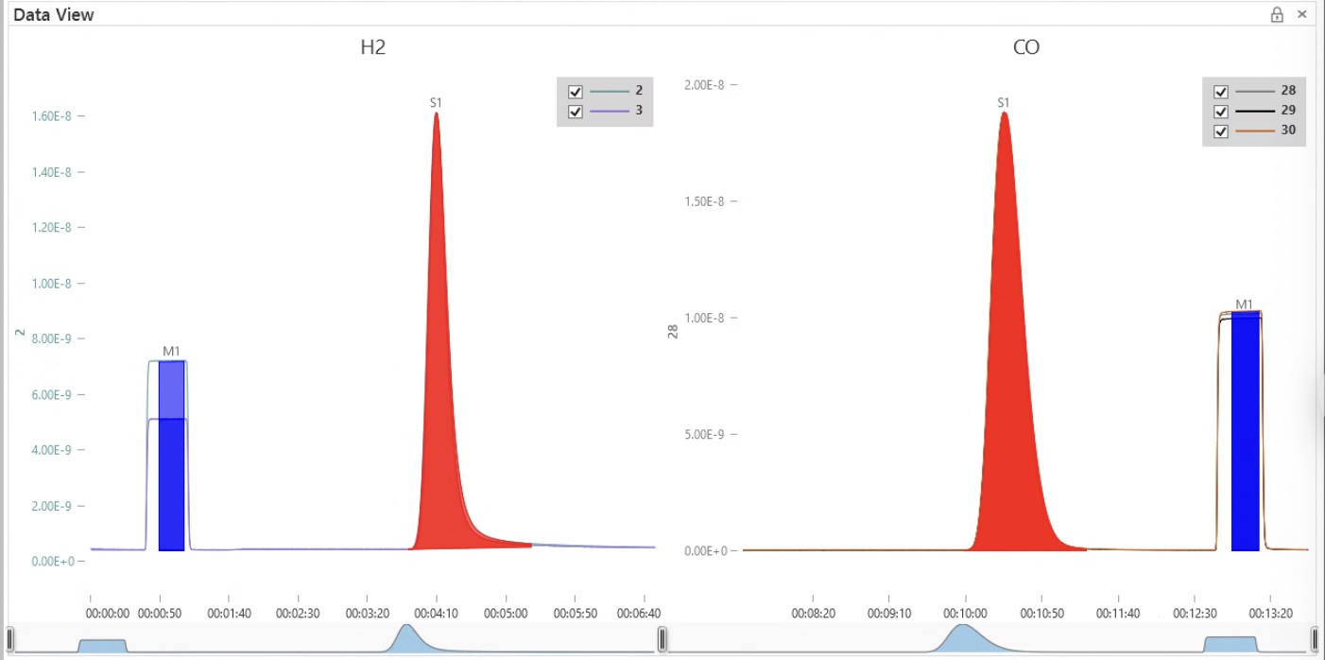Select the blue M1 region in H2 chart

171,456
